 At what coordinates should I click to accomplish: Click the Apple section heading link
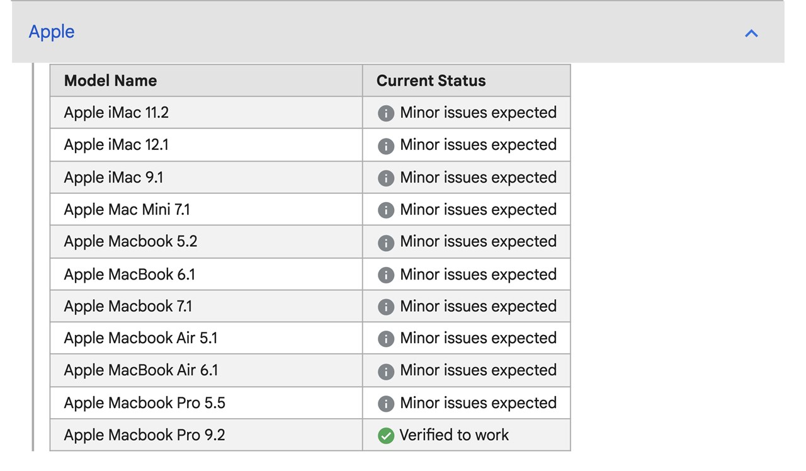(52, 31)
